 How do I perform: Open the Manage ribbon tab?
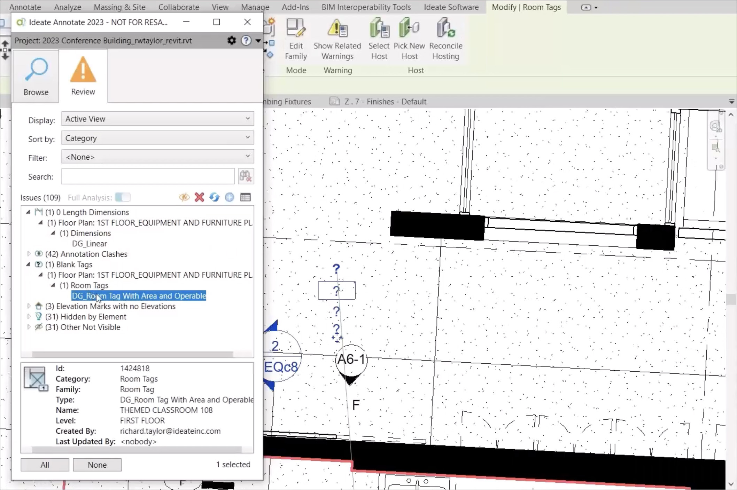coord(255,7)
